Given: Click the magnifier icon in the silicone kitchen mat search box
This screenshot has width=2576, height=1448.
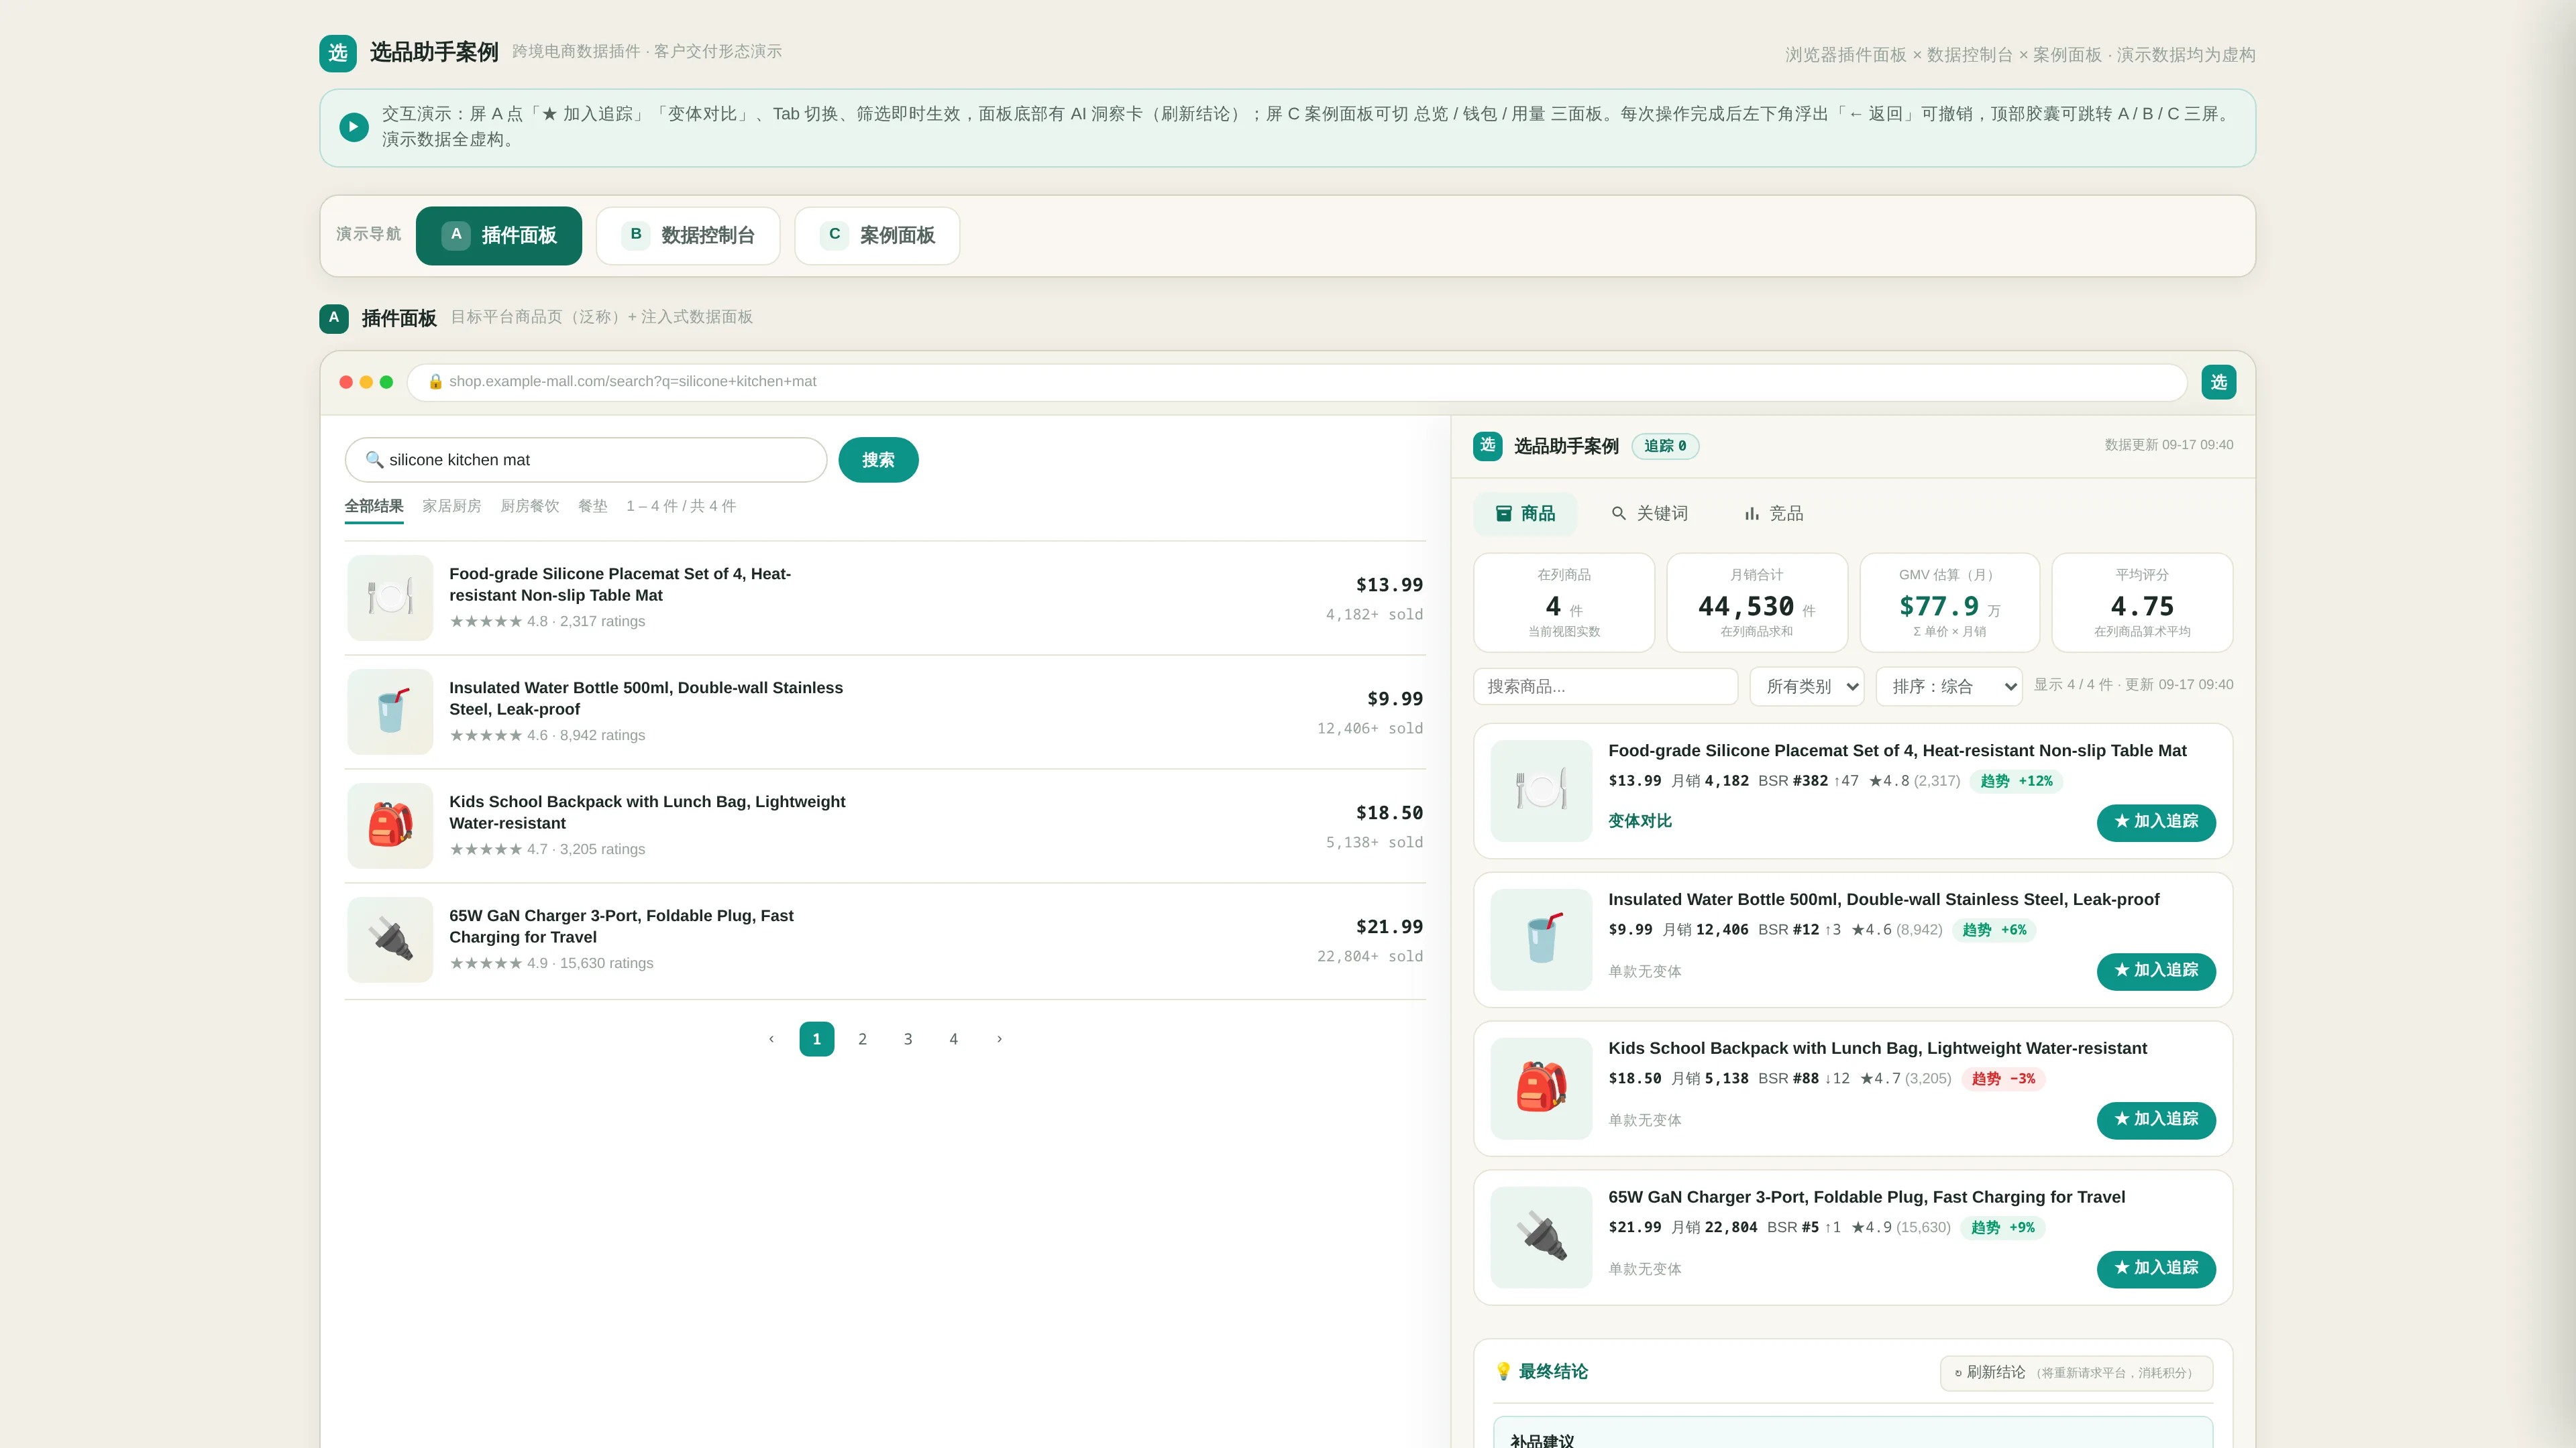Looking at the screenshot, I should pos(374,460).
